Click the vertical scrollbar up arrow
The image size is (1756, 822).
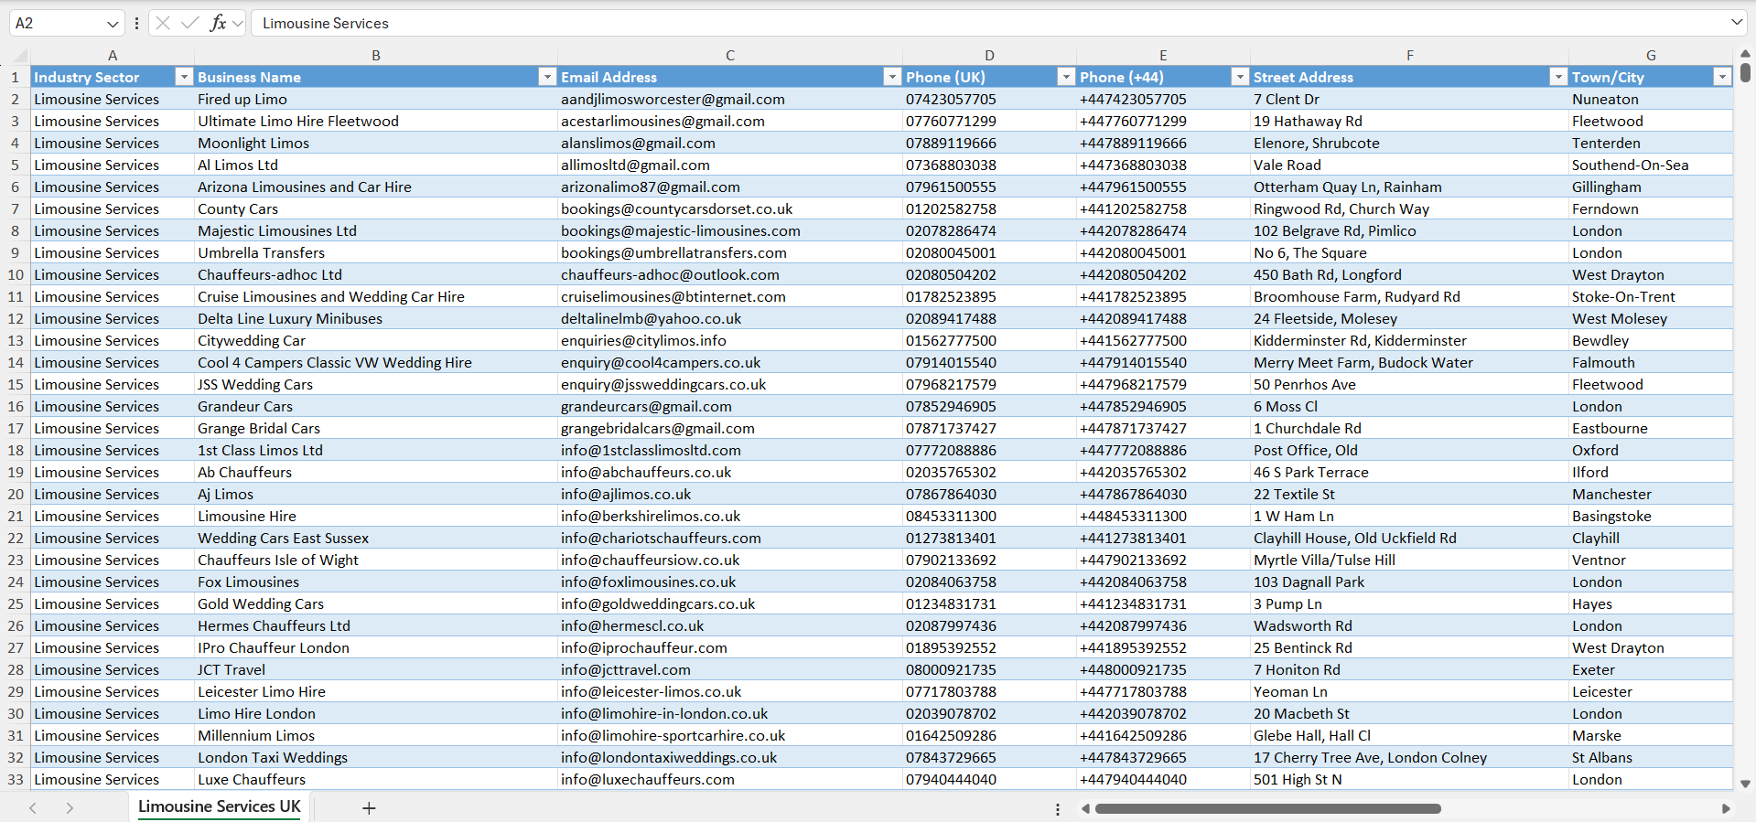point(1745,54)
